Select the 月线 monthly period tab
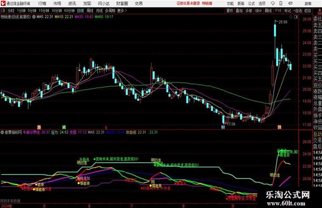The image size is (322, 208). (99, 11)
